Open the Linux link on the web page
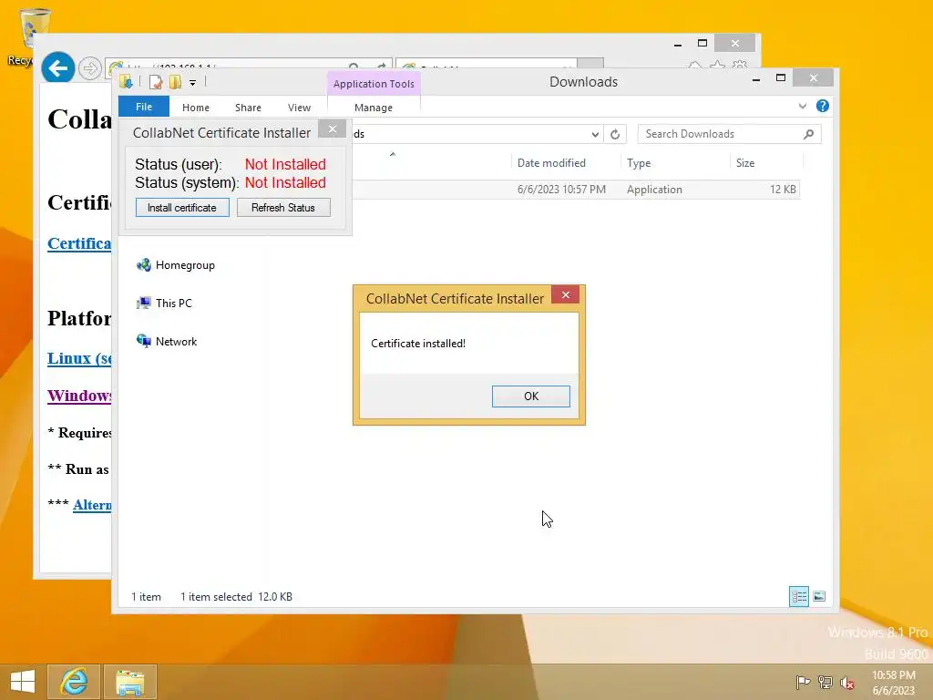Image resolution: width=933 pixels, height=700 pixels. pyautogui.click(x=79, y=358)
